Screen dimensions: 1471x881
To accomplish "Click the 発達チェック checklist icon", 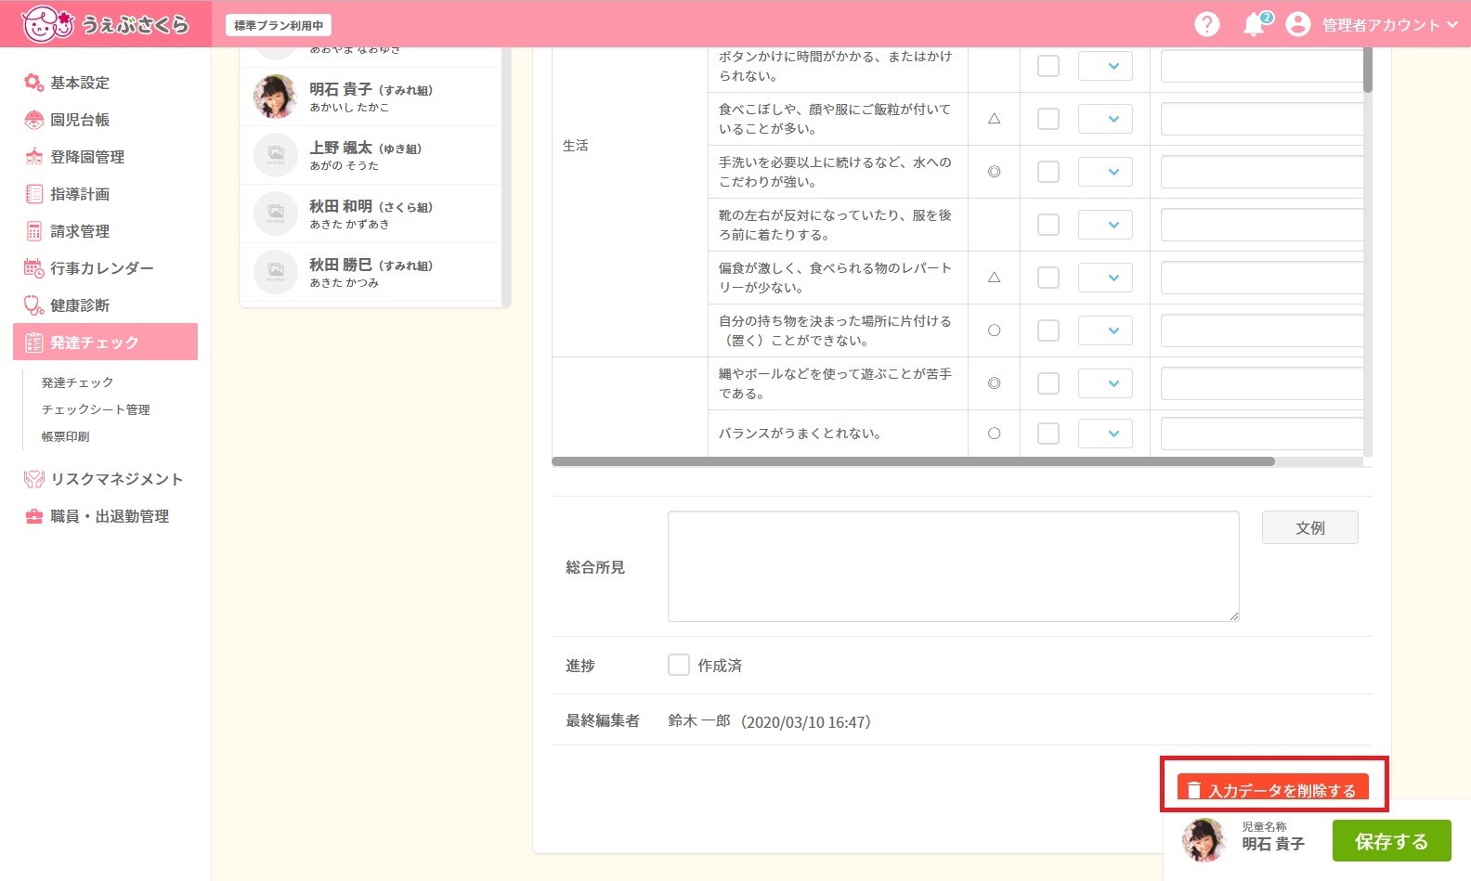I will click(x=34, y=343).
